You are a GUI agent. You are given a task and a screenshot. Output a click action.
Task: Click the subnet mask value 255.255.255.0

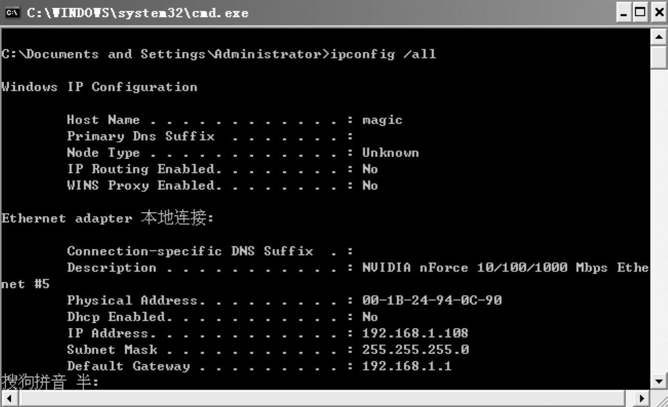click(415, 350)
